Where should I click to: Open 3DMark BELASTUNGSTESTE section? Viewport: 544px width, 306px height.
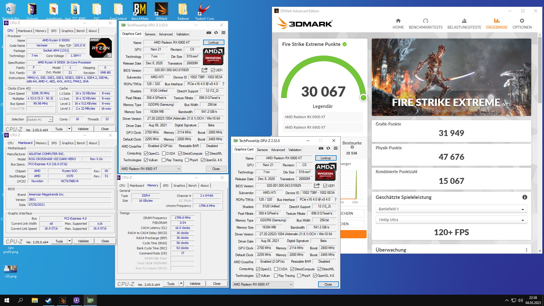[464, 24]
